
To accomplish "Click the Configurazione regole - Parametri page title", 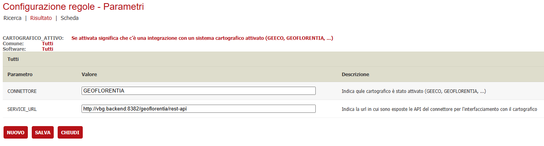I will click(73, 6).
